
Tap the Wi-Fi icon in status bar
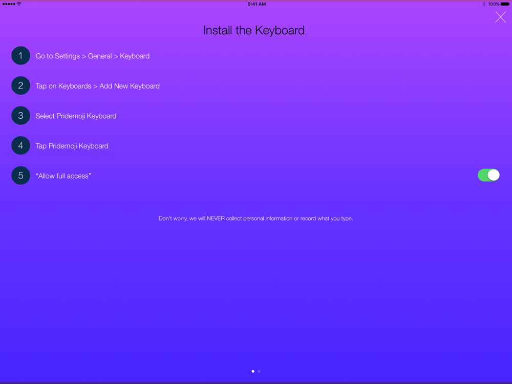(x=19, y=4)
